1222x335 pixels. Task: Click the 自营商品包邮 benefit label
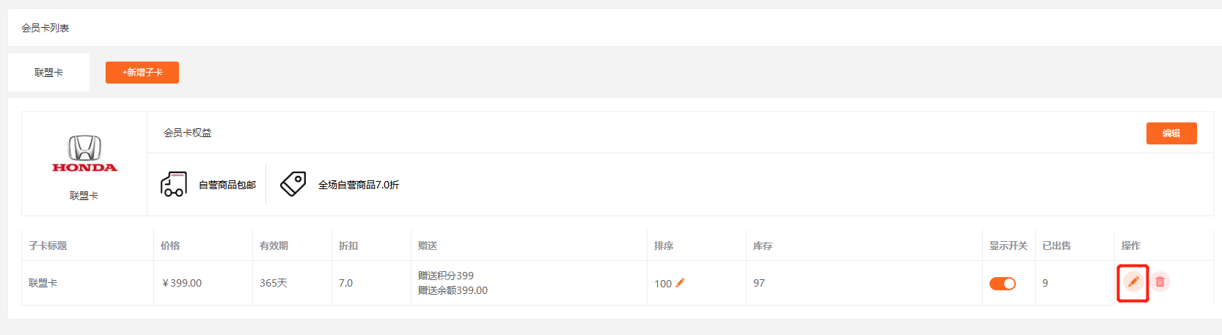(x=227, y=185)
